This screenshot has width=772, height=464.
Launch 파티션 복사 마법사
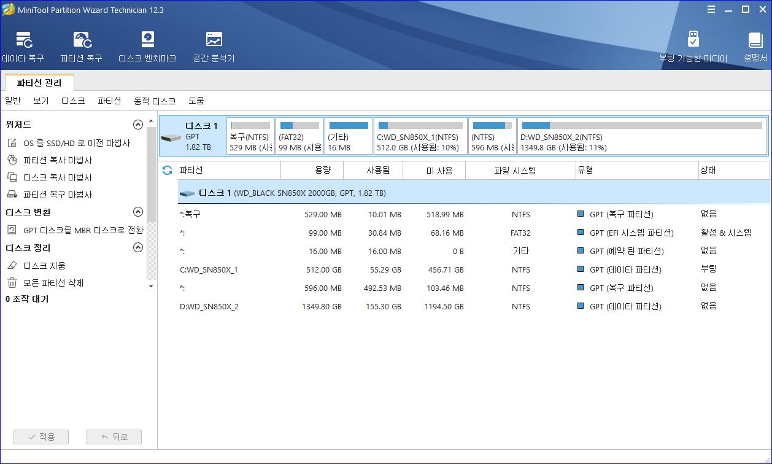click(50, 160)
